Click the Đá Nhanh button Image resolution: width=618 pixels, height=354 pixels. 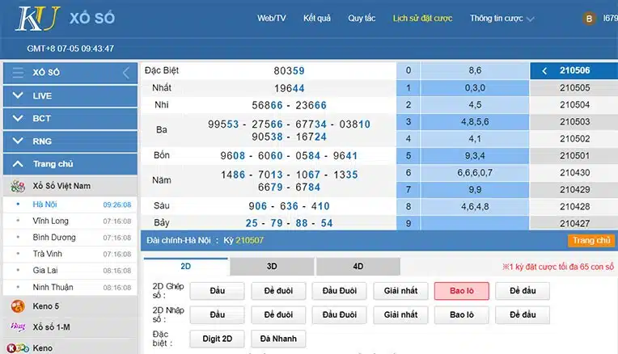[278, 339]
